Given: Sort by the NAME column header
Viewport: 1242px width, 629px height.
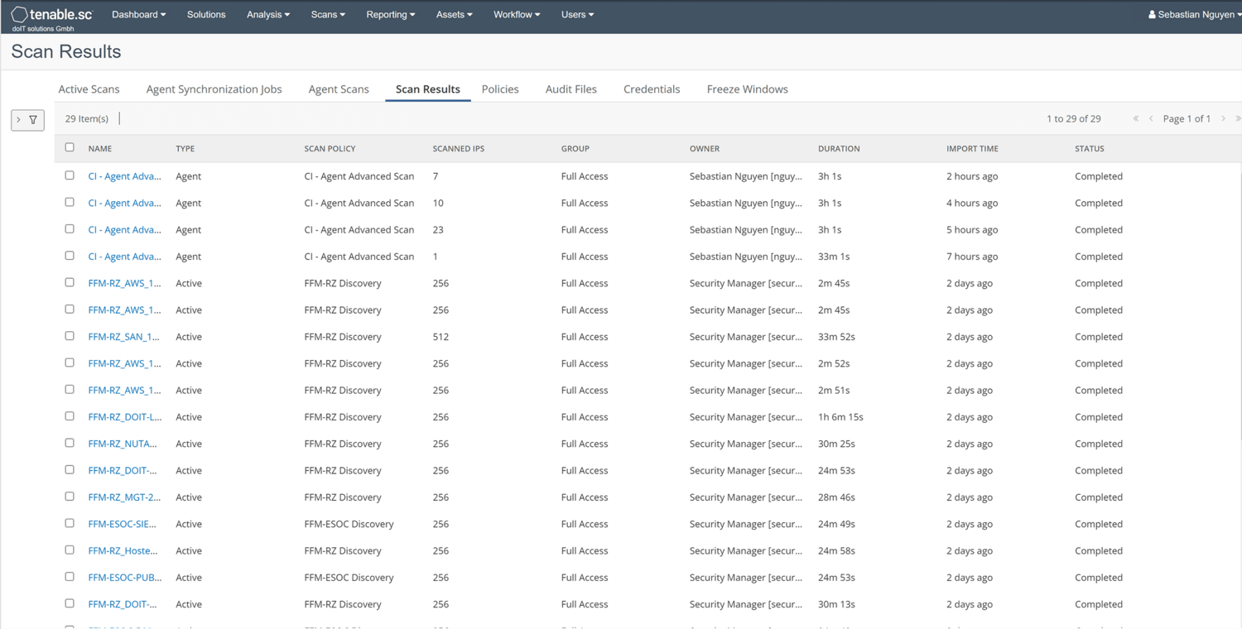Looking at the screenshot, I should point(100,149).
